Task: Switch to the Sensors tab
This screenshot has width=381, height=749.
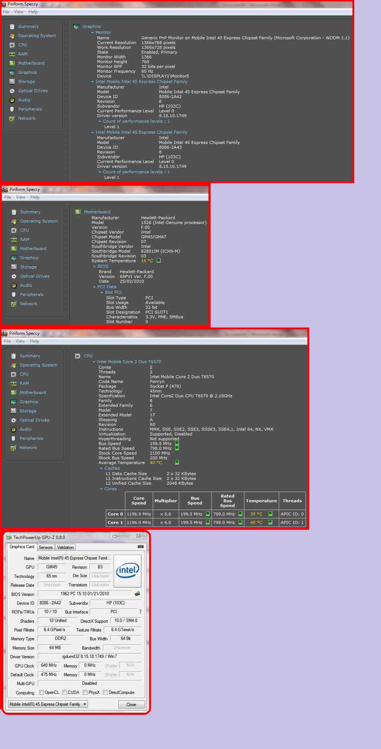Action: [46, 547]
